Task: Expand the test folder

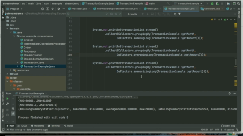Action: coord(8,74)
